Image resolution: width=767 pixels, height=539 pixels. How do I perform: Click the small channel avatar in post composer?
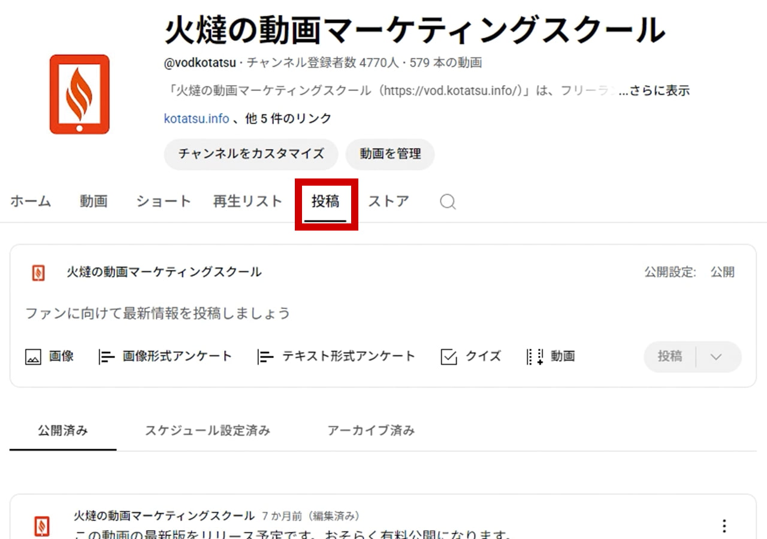38,272
